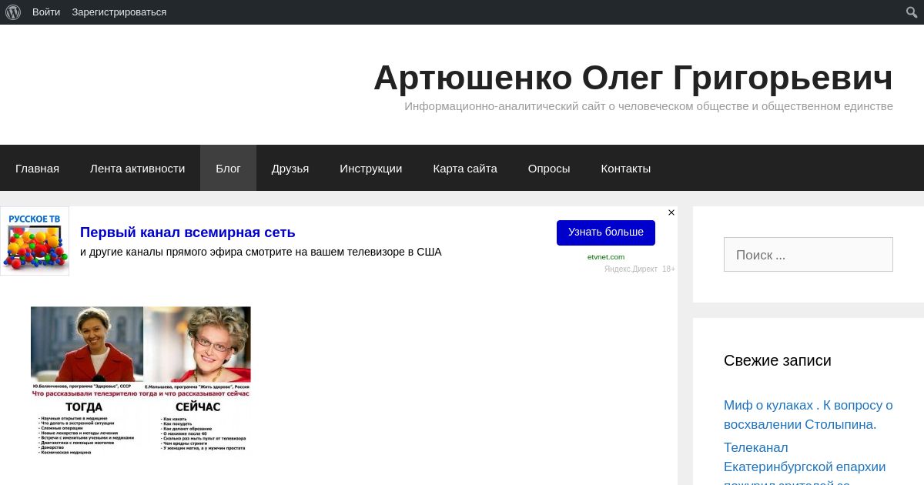Click ad headline Первый канал всемирная сеть

tap(188, 232)
